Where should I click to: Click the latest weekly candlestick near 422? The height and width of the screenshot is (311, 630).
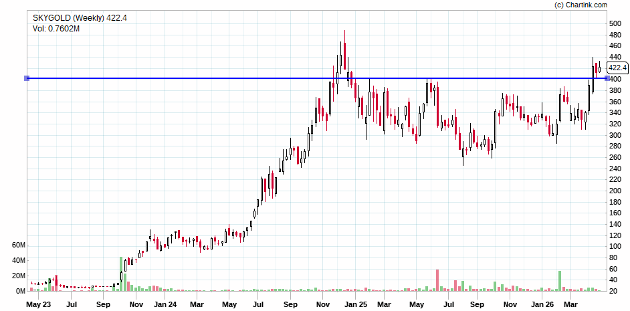coord(599,68)
